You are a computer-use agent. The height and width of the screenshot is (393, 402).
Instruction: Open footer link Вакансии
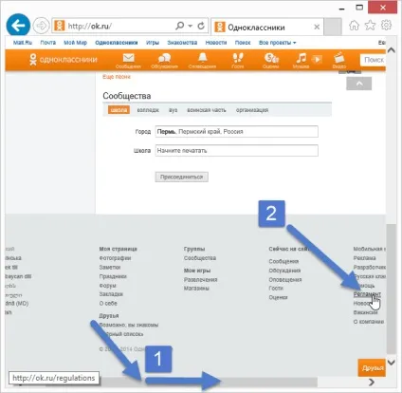365,312
